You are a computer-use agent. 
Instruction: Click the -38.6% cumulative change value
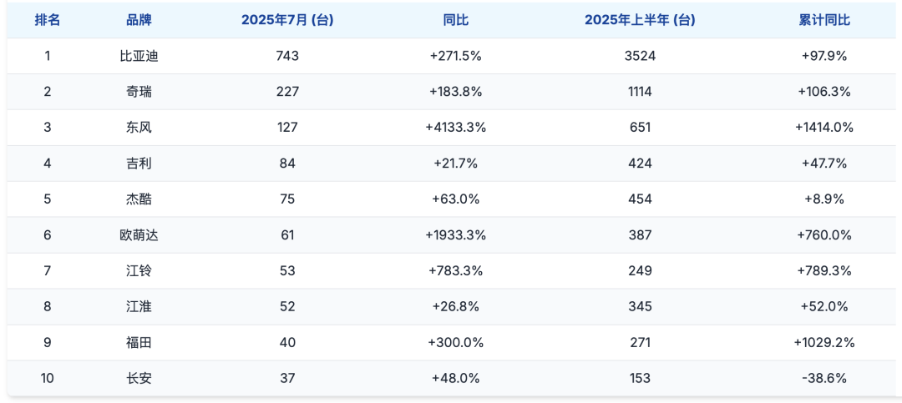click(824, 379)
